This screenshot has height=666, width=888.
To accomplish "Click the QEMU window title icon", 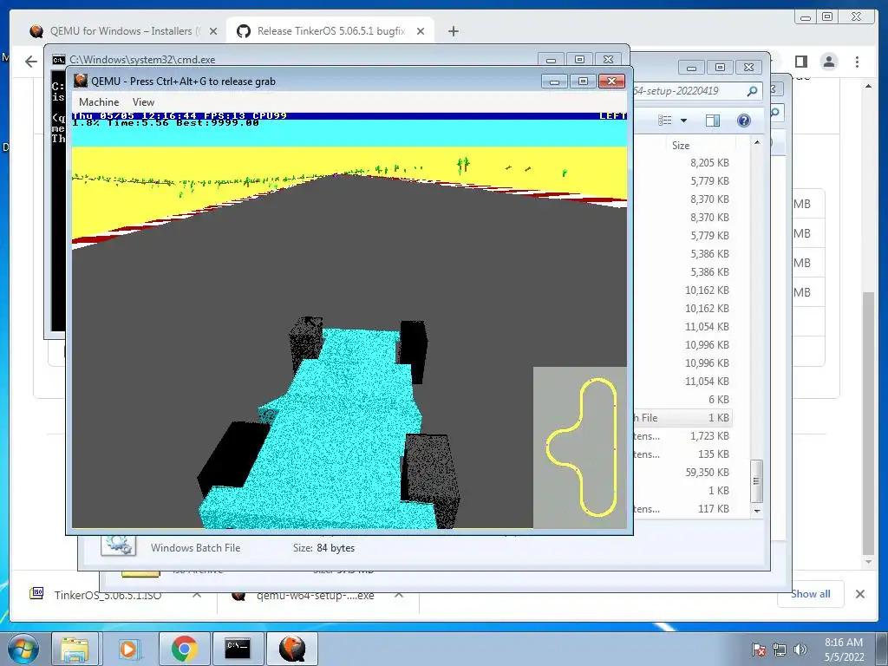I will coord(81,81).
